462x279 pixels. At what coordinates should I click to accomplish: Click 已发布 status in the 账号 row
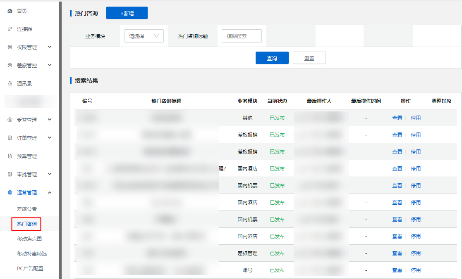(277, 270)
